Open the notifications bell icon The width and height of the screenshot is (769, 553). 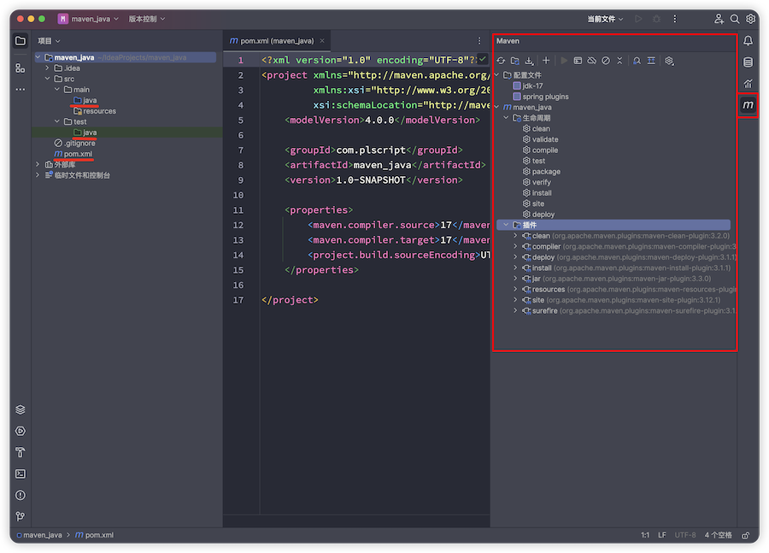pyautogui.click(x=748, y=41)
